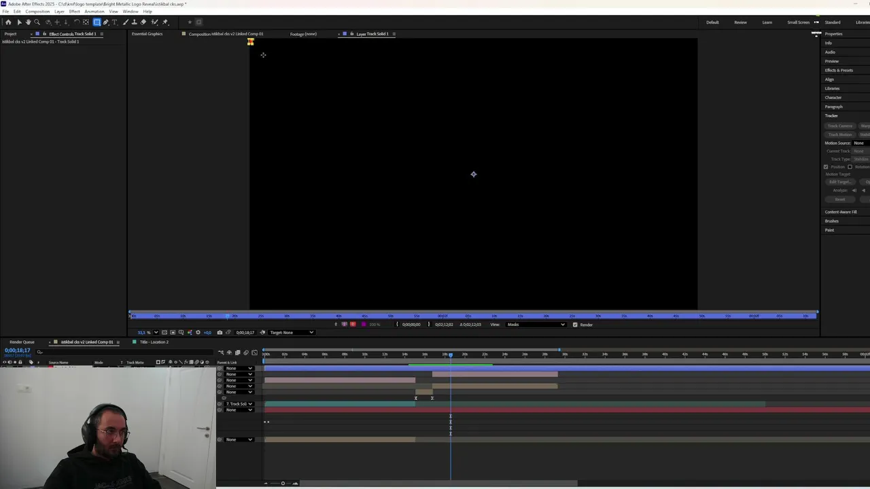870x489 pixels.
Task: Toggle the Position checkbox in Tracker
Action: click(826, 167)
